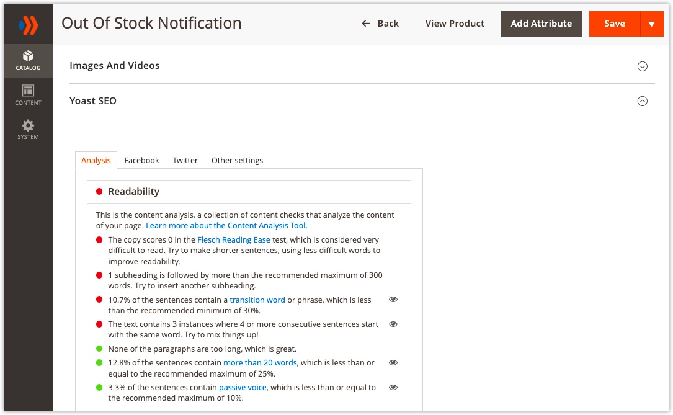This screenshot has height=415, width=673.
Task: Click the Add Attribute button
Action: click(541, 24)
